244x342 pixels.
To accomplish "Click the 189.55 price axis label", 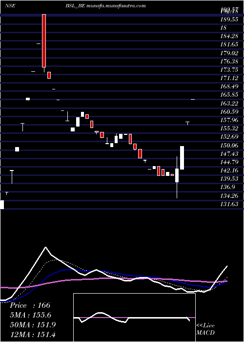I will click(x=229, y=20).
